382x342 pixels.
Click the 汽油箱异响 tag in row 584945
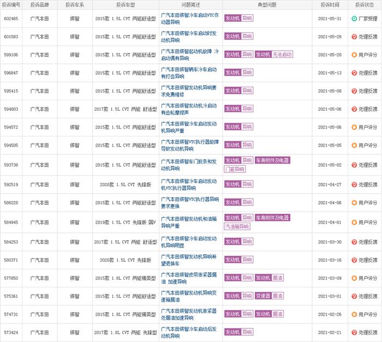pos(237,226)
